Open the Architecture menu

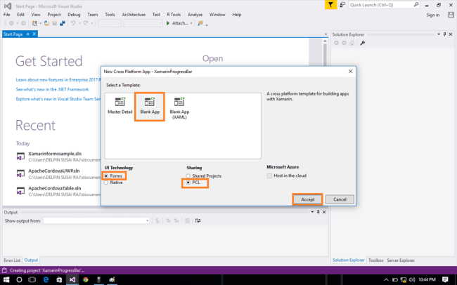pyautogui.click(x=134, y=15)
